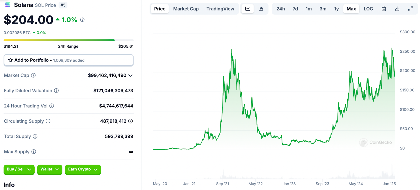This screenshot has width=420, height=190.
Task: Click the Jan '25 chart axis label
Action: [389, 184]
